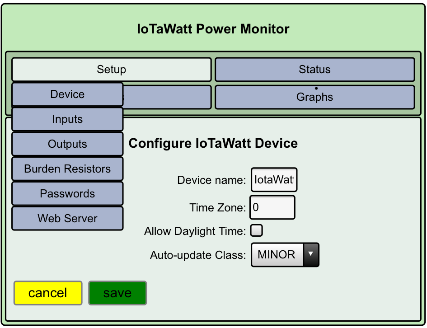The width and height of the screenshot is (427, 328).
Task: Open the Setup menu
Action: pos(111,70)
